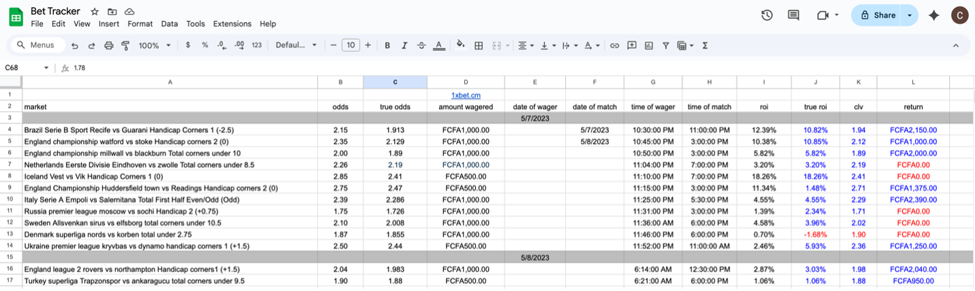This screenshot has height=291, width=975.
Task: Increase decimal places
Action: (239, 46)
